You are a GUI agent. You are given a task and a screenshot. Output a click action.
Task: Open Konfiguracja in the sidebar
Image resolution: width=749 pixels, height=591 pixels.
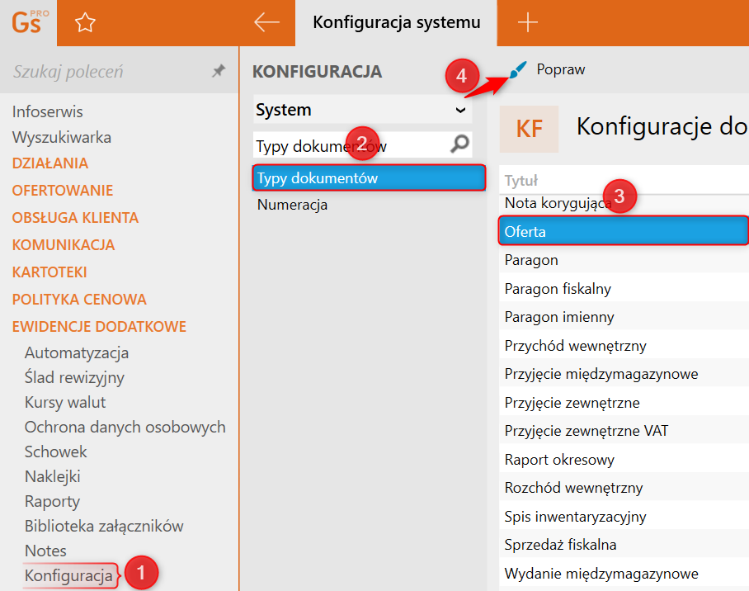[68, 575]
